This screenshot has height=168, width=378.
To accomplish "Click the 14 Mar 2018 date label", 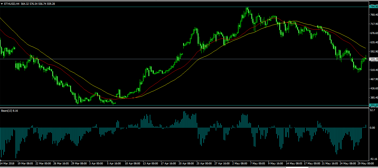I will (x=8, y=163).
